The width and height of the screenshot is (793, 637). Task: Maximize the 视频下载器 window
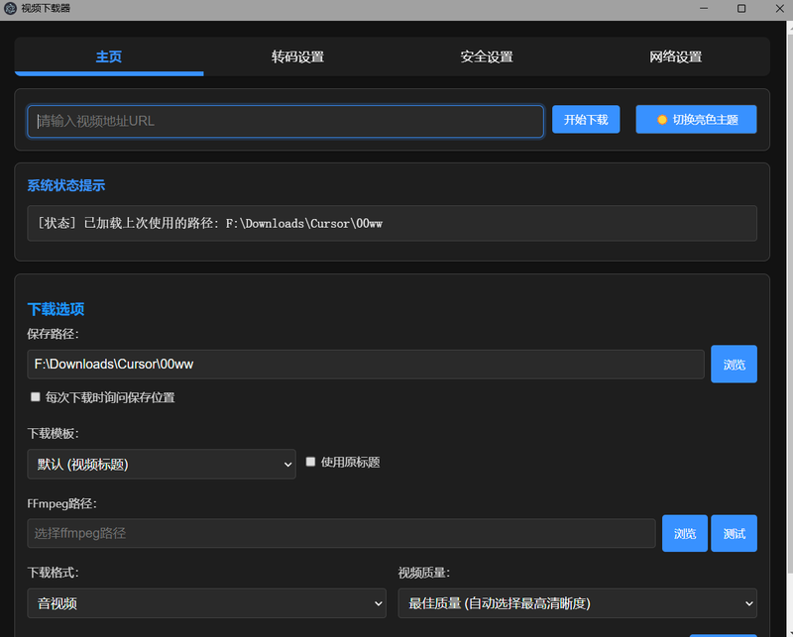coord(741,8)
